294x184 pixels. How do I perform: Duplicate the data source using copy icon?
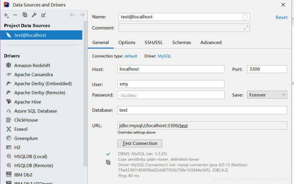(x=24, y=15)
